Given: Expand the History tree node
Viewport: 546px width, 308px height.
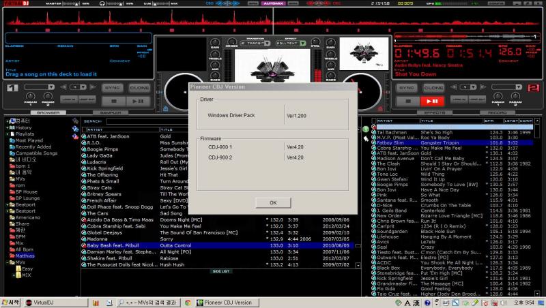Looking at the screenshot, I should tap(8, 127).
